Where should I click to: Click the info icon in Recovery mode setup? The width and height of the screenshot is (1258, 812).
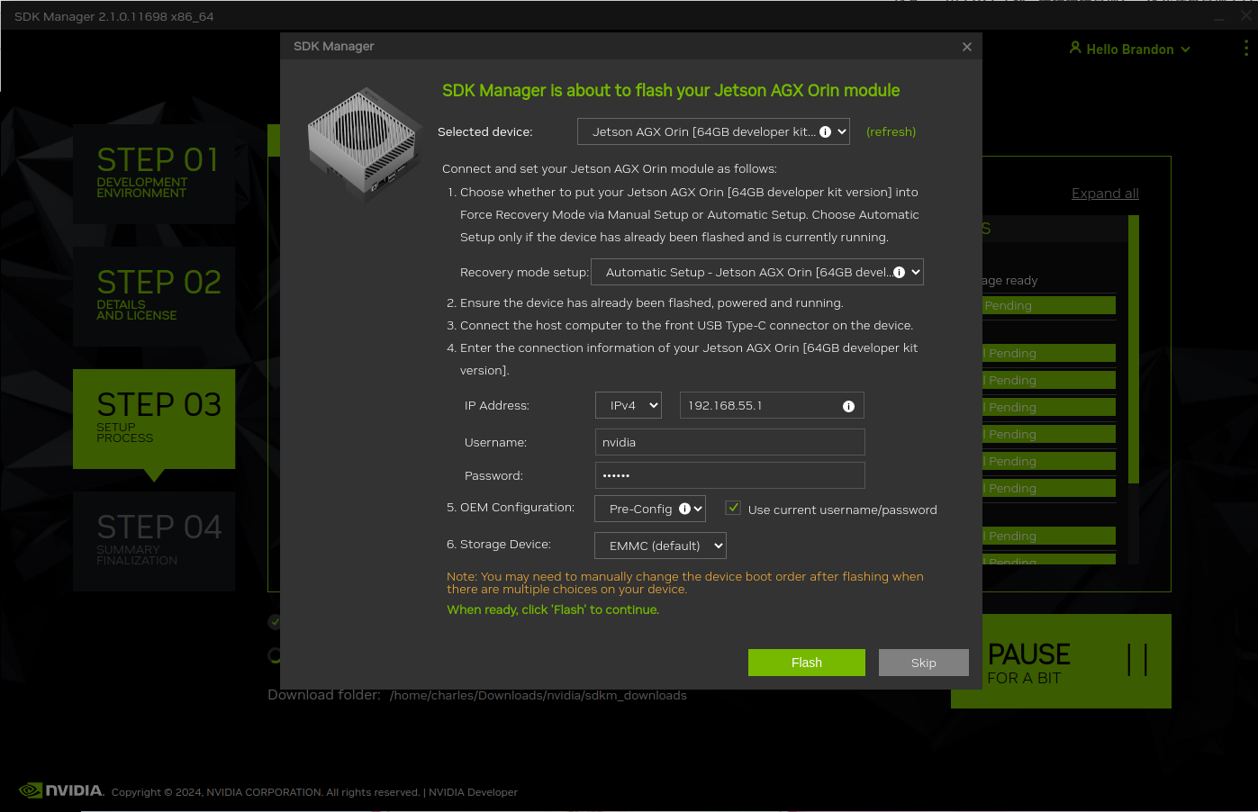coord(899,272)
